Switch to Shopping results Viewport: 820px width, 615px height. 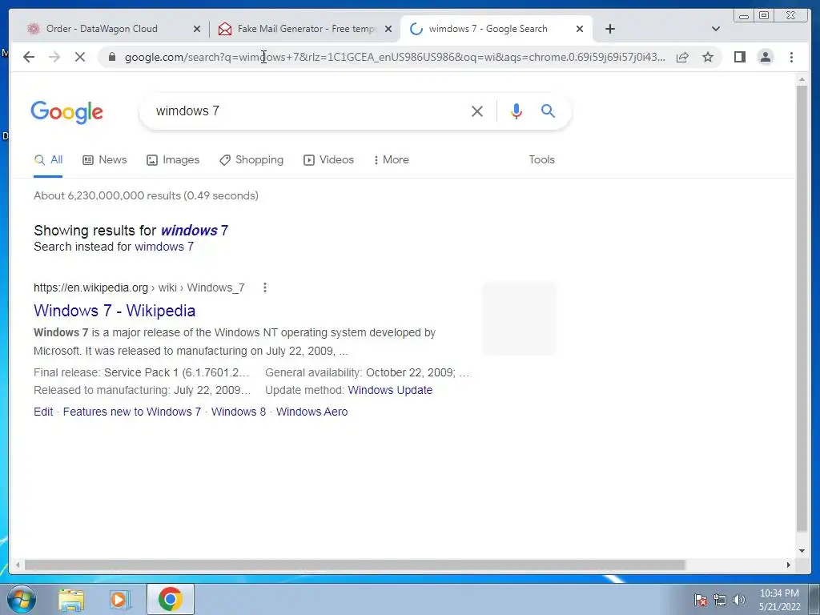[251, 160]
